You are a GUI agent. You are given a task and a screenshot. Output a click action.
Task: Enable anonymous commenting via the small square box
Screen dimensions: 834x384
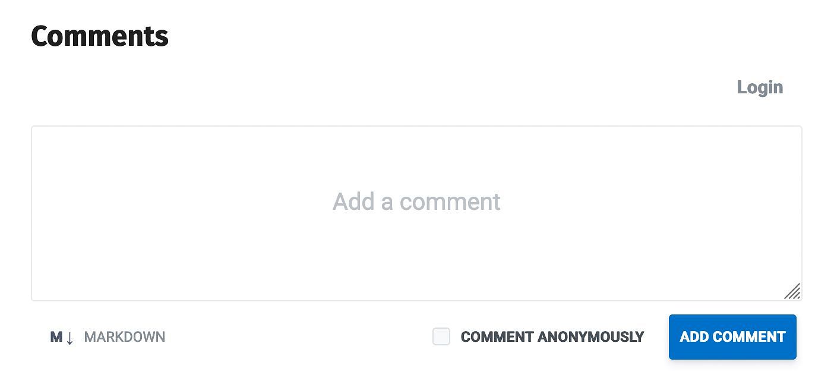pos(441,336)
